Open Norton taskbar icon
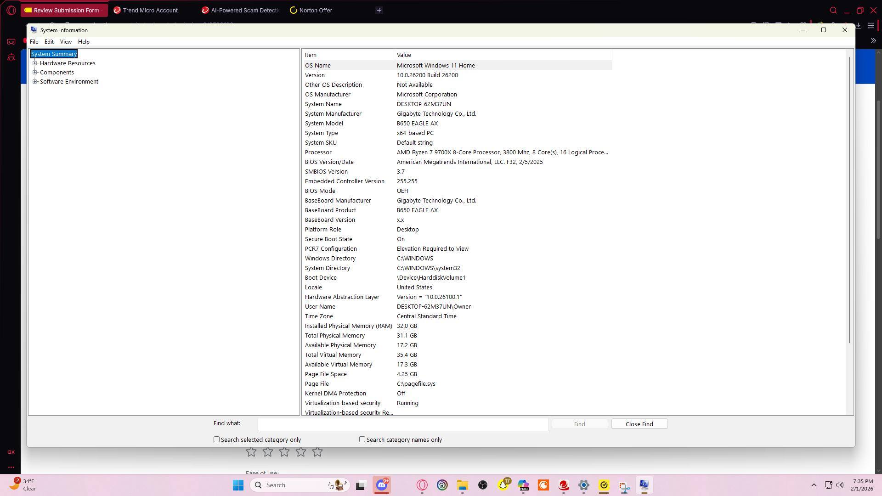Screen dimensions: 882x496 point(604,485)
